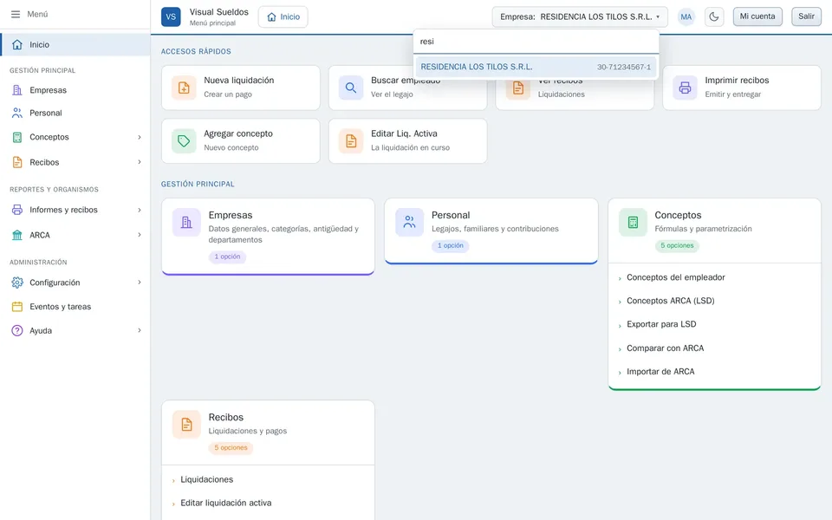Select RESIDENCIA LOS TILOS S.R.L. search result
This screenshot has width=832, height=520.
tap(536, 67)
